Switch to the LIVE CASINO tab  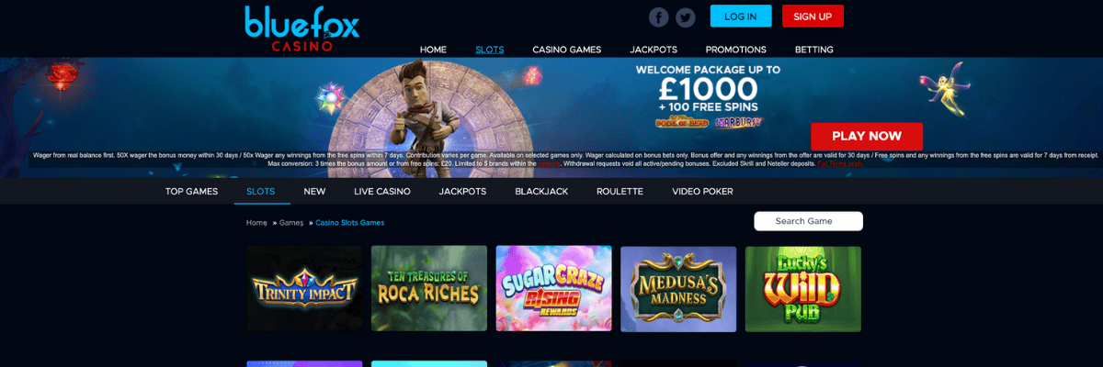[x=382, y=191]
